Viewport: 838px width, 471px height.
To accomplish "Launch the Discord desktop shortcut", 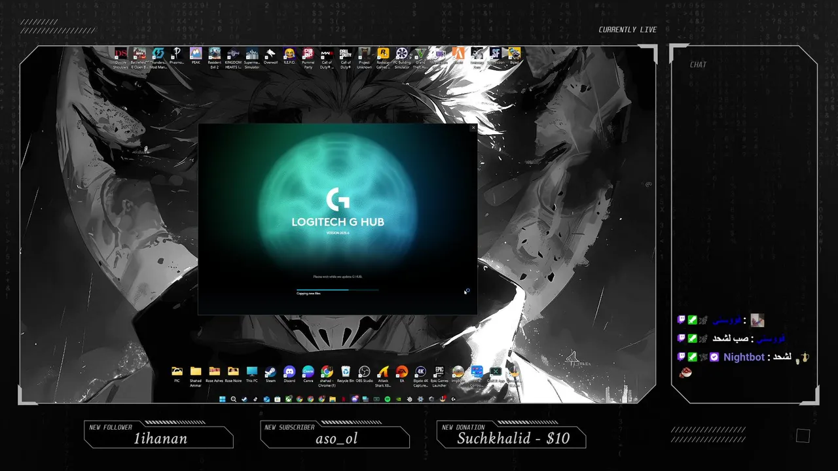I will pos(289,374).
